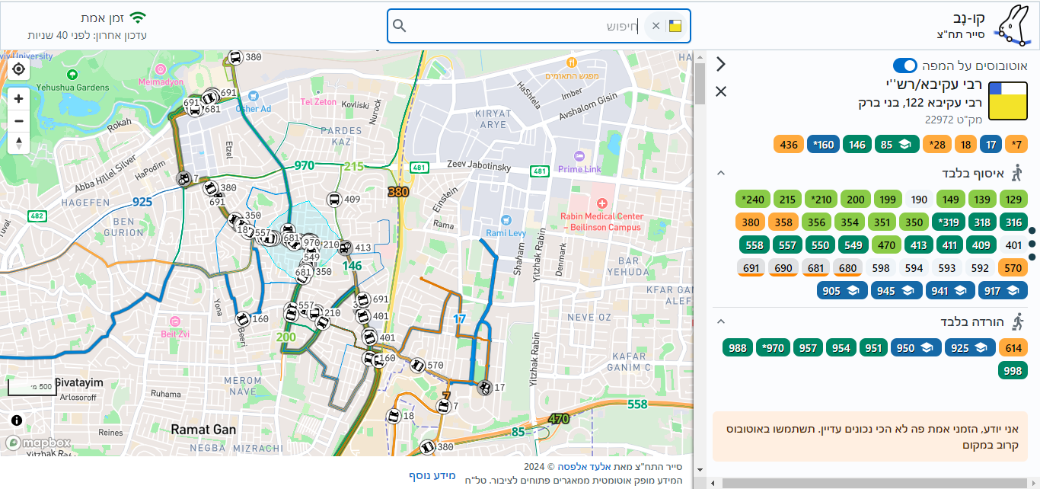Collapse the side panel with the chevron arrow
The image size is (1040, 489).
coord(721,64)
